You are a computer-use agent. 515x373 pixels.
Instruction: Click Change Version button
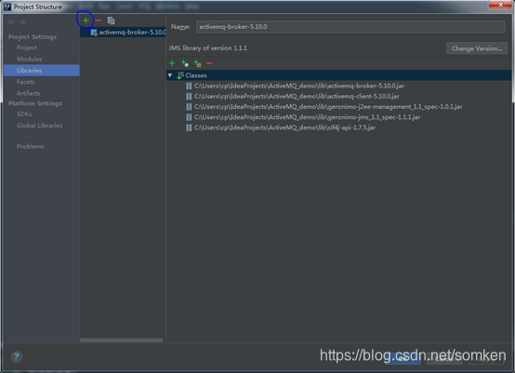(477, 48)
